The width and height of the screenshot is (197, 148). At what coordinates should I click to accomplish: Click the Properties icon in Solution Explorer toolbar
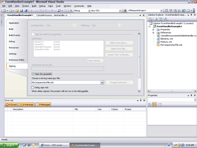point(150,19)
